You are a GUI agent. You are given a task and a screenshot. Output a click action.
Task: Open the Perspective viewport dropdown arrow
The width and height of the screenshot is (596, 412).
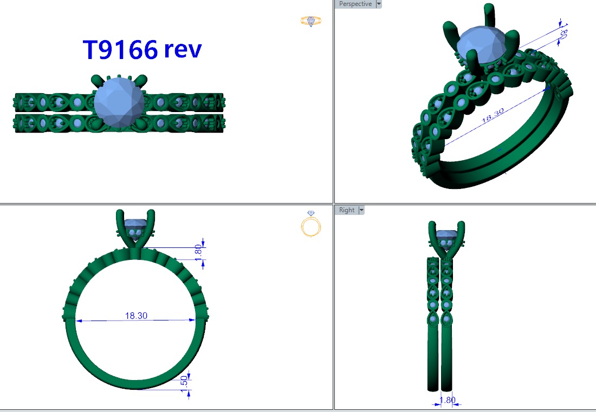pyautogui.click(x=379, y=4)
